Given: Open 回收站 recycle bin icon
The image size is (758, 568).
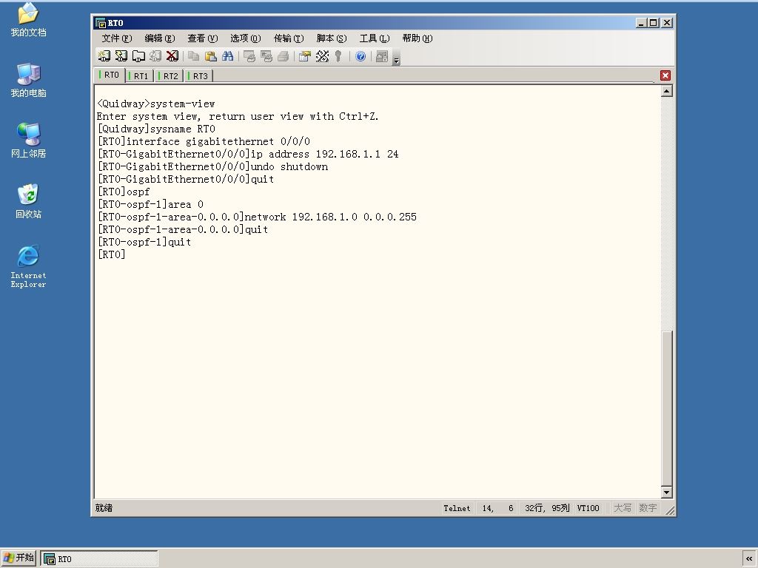Looking at the screenshot, I should 28,201.
